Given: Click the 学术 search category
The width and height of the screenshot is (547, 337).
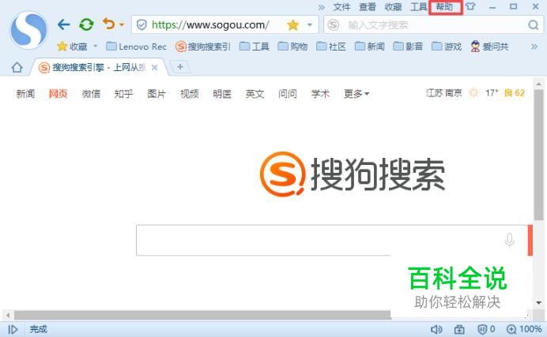Looking at the screenshot, I should 320,93.
